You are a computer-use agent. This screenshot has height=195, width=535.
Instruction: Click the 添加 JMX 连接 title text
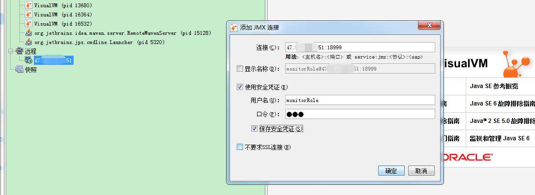[x=260, y=27]
